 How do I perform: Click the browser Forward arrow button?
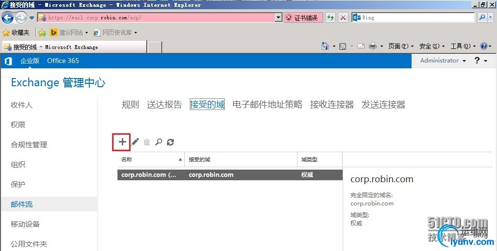tap(21, 18)
